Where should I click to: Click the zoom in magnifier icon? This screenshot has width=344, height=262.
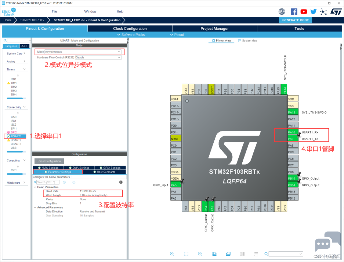[x=172, y=254]
